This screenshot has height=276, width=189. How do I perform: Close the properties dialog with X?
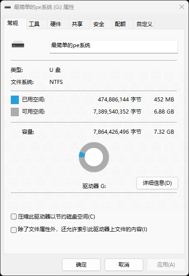[182, 7]
